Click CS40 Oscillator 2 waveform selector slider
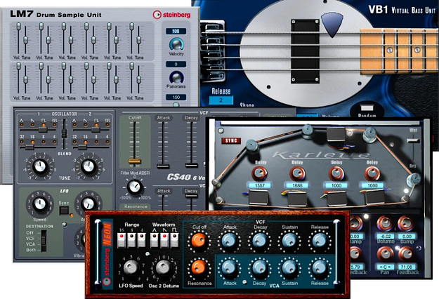Viewport: 439px width, 299px height. click(x=96, y=130)
